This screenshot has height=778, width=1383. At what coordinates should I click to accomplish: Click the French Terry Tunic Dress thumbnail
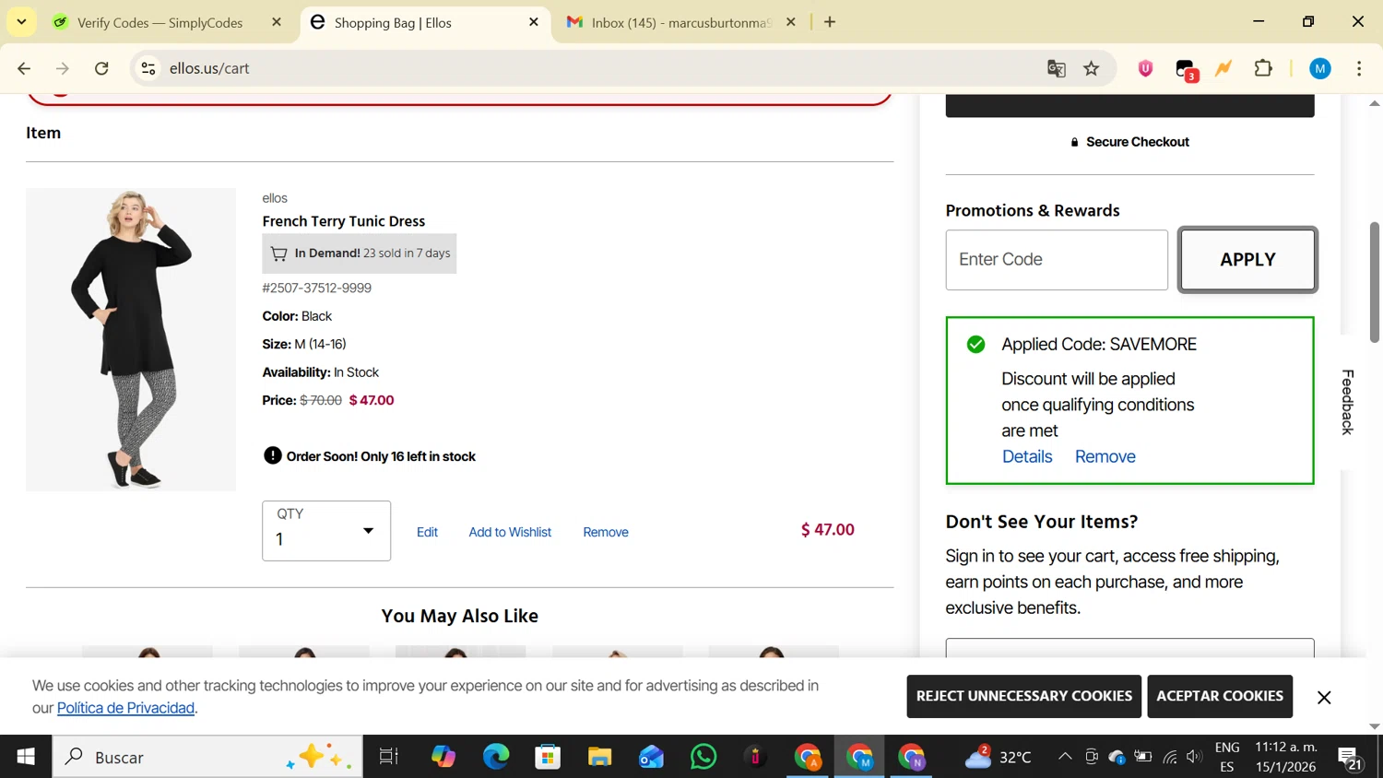click(x=131, y=339)
